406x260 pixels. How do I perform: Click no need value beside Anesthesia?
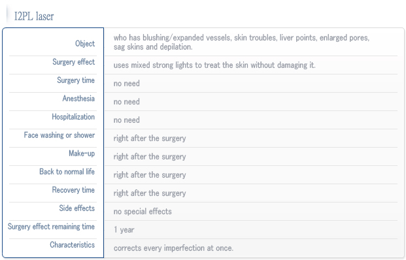pyautogui.click(x=127, y=102)
